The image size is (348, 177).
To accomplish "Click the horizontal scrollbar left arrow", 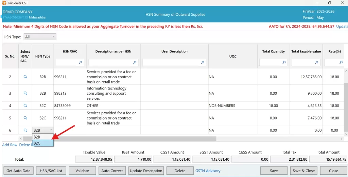I will (x=21, y=139).
